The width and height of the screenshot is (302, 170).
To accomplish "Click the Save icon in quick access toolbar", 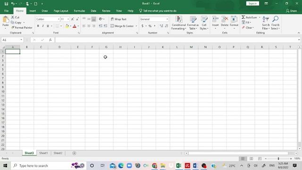I will [x=6, y=4].
